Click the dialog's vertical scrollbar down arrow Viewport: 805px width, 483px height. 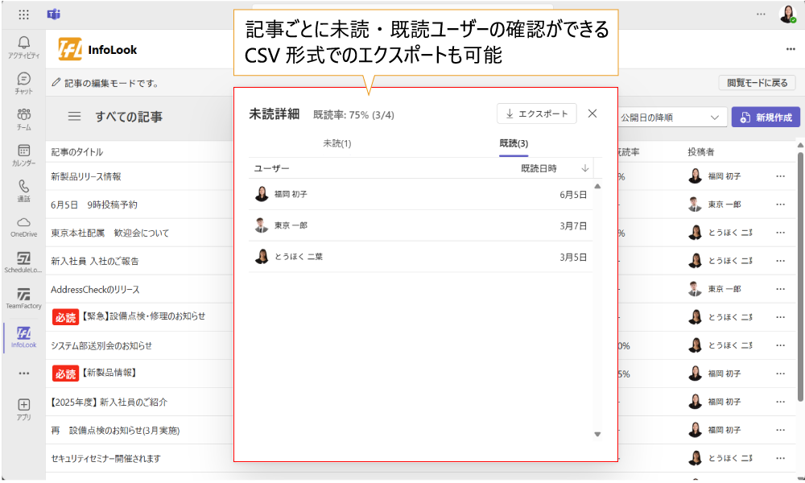point(597,435)
